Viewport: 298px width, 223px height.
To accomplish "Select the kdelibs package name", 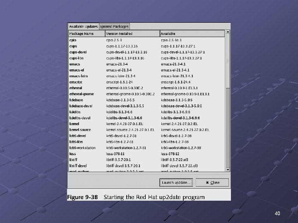I will coord(75,112).
